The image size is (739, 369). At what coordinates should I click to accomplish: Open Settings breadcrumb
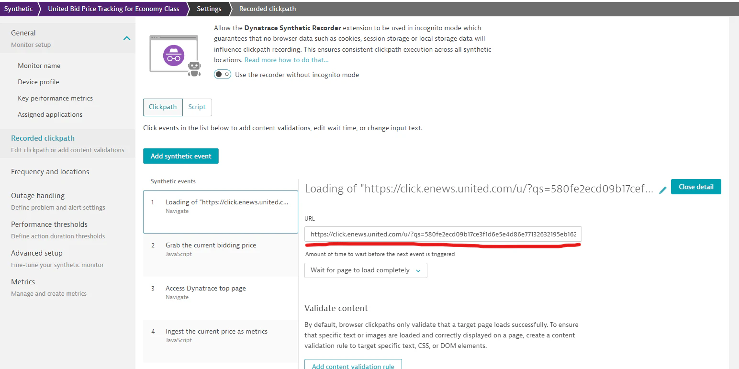tap(209, 9)
